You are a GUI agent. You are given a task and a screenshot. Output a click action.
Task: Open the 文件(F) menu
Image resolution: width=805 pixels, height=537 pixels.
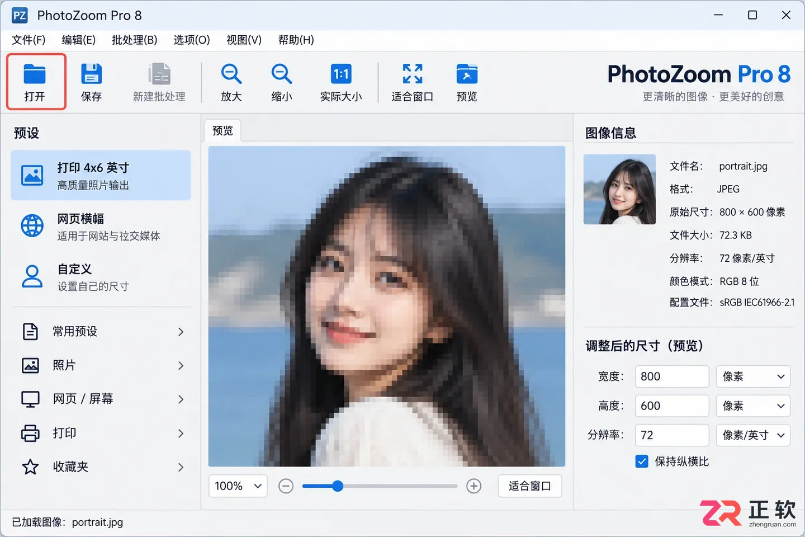[29, 40]
